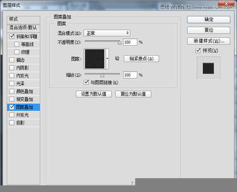Open the 混合模式 dropdown

(x=107, y=33)
